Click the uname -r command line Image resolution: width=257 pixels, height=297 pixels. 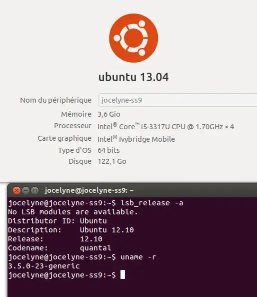pyautogui.click(x=82, y=257)
